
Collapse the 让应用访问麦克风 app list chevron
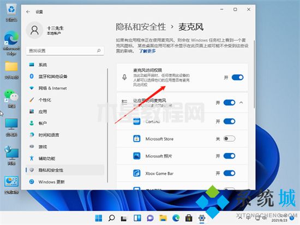(x=241, y=103)
